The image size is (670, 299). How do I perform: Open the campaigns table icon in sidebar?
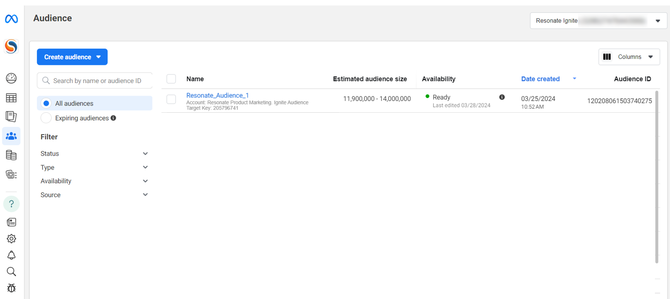[x=11, y=98]
